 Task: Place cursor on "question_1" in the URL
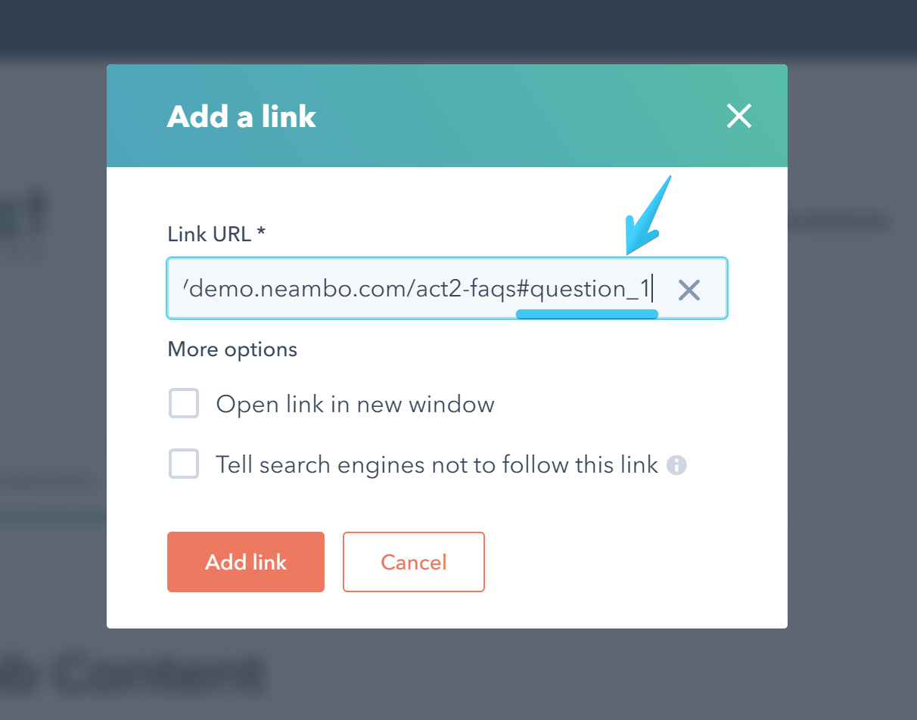pyautogui.click(x=593, y=289)
